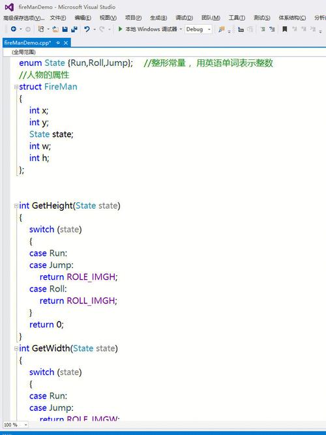Click the green start debugging play icon
The image size is (326, 435).
[120, 29]
